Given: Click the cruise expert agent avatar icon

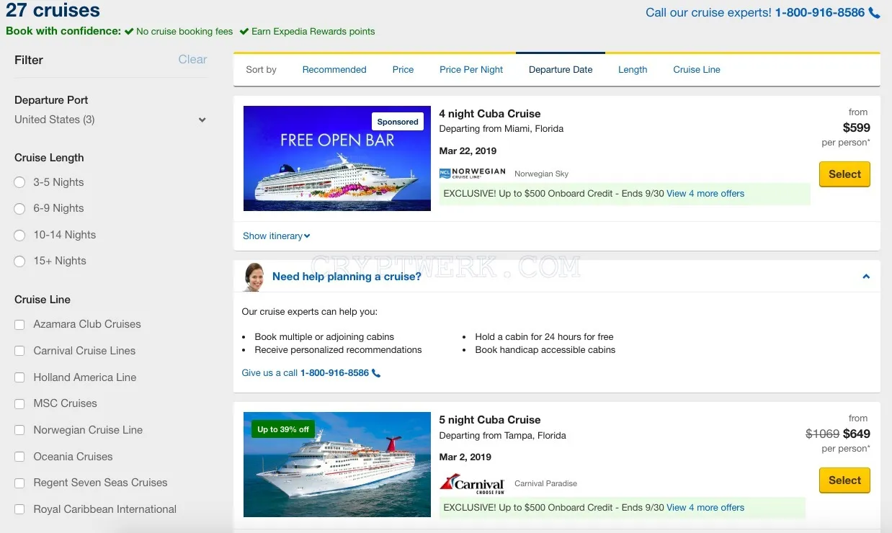Looking at the screenshot, I should pos(254,277).
